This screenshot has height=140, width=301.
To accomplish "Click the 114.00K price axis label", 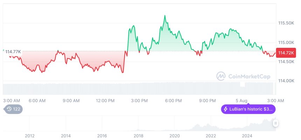I will tap(286, 81).
